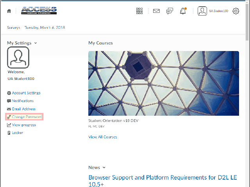This screenshot has height=187, width=250.
Task: Open the Surveys navigation item
Action: pos(13,28)
